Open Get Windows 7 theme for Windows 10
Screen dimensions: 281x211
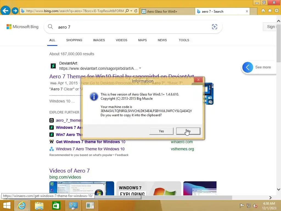click(91, 142)
